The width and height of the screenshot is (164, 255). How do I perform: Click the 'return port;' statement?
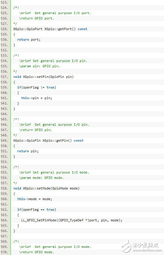(x=29, y=40)
